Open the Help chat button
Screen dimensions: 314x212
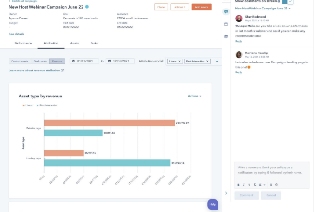tap(212, 204)
